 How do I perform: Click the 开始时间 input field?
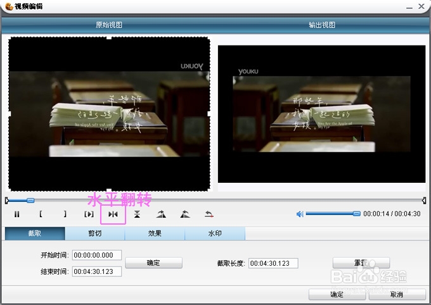click(97, 255)
